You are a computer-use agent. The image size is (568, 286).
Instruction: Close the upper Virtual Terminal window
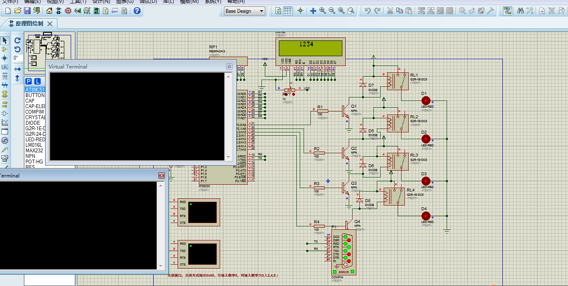coord(229,67)
